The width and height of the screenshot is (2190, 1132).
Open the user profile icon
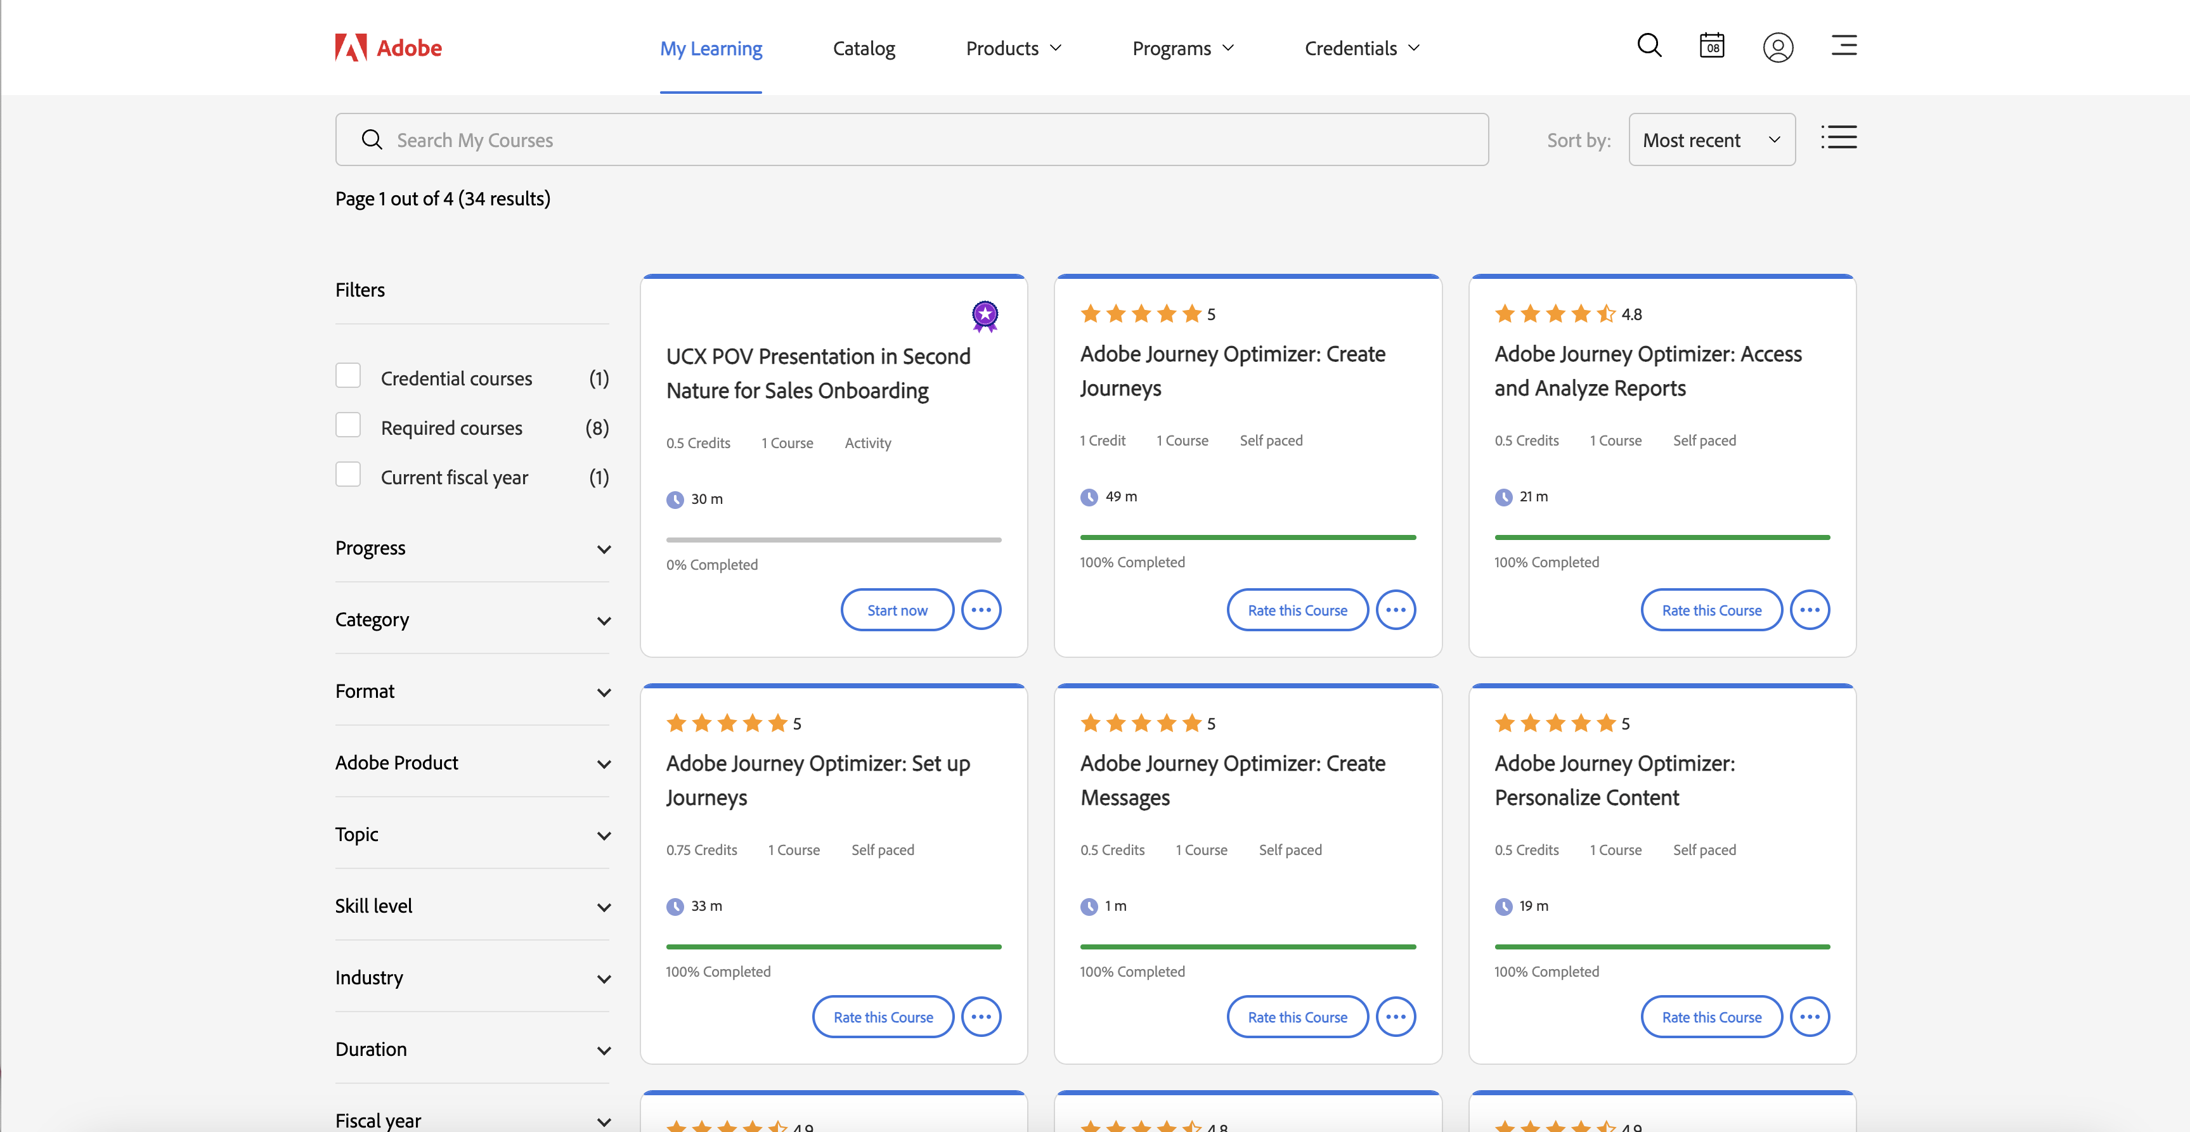click(x=1778, y=47)
